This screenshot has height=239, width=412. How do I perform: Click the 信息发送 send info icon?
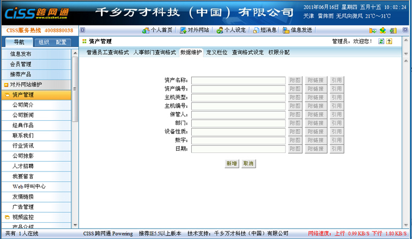click(286, 30)
